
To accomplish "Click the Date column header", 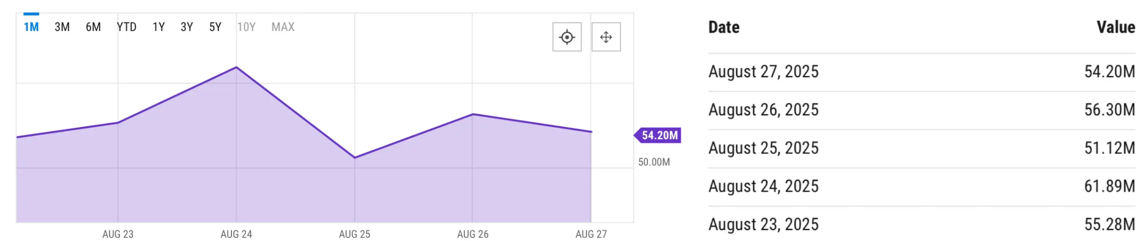I will pyautogui.click(x=724, y=27).
